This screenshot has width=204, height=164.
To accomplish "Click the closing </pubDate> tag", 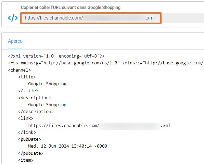I will click(31, 153).
